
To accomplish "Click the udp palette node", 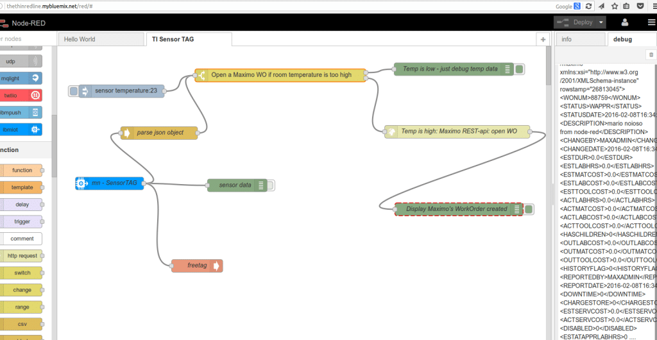I will click(21, 61).
